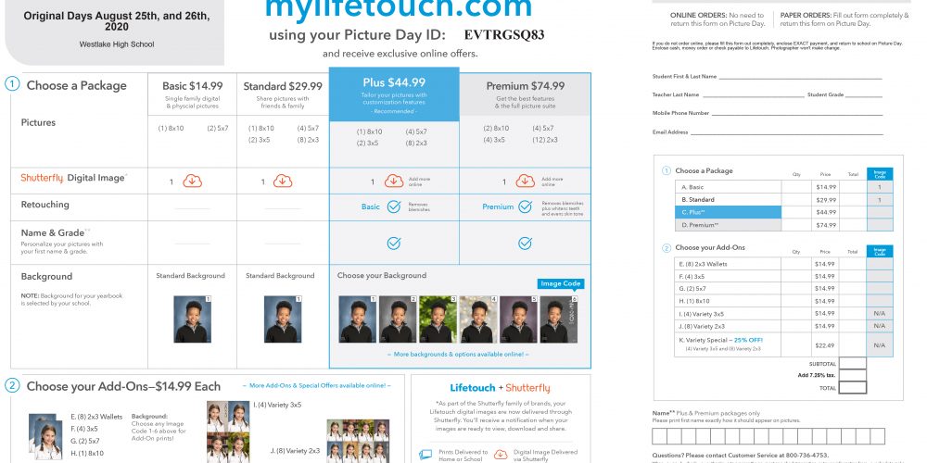Click the Prints Delivered to Home or School icon
This screenshot has height=463, width=927.
425,455
